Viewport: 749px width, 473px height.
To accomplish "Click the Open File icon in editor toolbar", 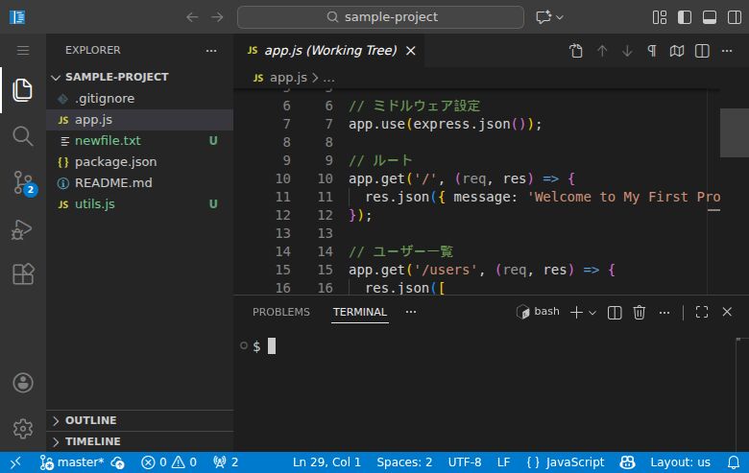I will (576, 51).
